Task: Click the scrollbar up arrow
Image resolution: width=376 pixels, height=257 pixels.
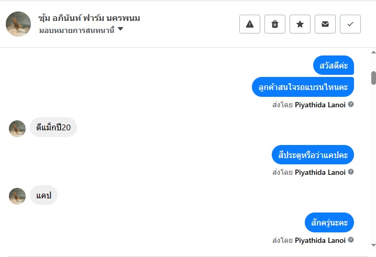Action: click(373, 52)
